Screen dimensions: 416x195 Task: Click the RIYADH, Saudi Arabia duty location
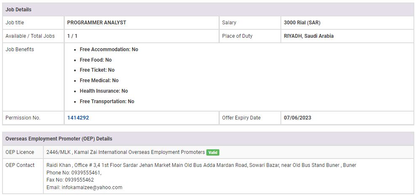pos(309,36)
